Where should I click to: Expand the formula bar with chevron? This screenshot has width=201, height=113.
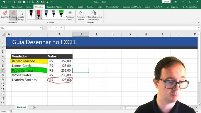pyautogui.click(x=199, y=28)
